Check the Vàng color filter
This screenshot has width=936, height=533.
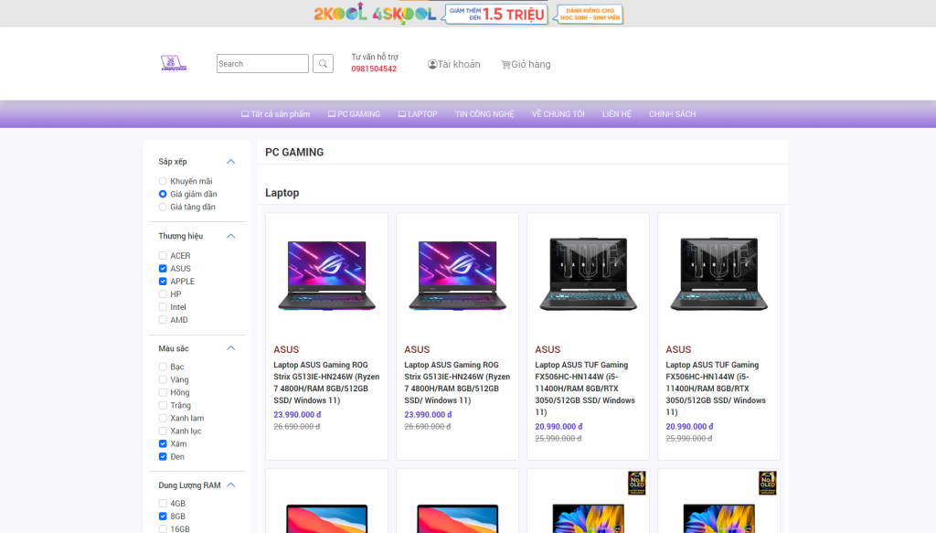[x=163, y=379]
